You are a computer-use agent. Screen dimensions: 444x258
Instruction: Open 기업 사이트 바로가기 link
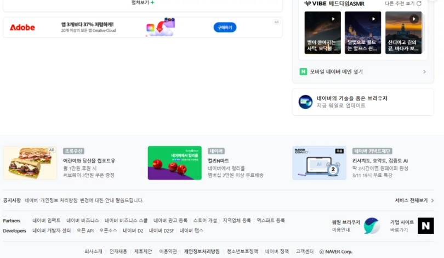point(402,226)
